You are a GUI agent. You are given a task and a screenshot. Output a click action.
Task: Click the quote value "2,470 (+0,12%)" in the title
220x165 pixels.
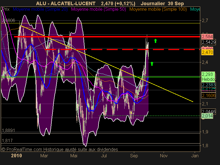click(118, 4)
